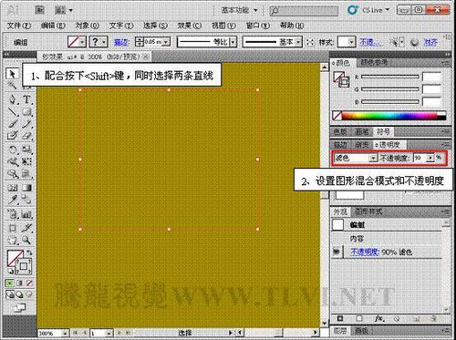Switch to None fill mode button
The height and width of the screenshot is (340, 456).
(x=29, y=283)
